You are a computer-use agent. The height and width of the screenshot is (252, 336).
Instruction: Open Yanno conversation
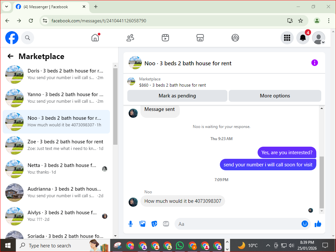pyautogui.click(x=56, y=98)
